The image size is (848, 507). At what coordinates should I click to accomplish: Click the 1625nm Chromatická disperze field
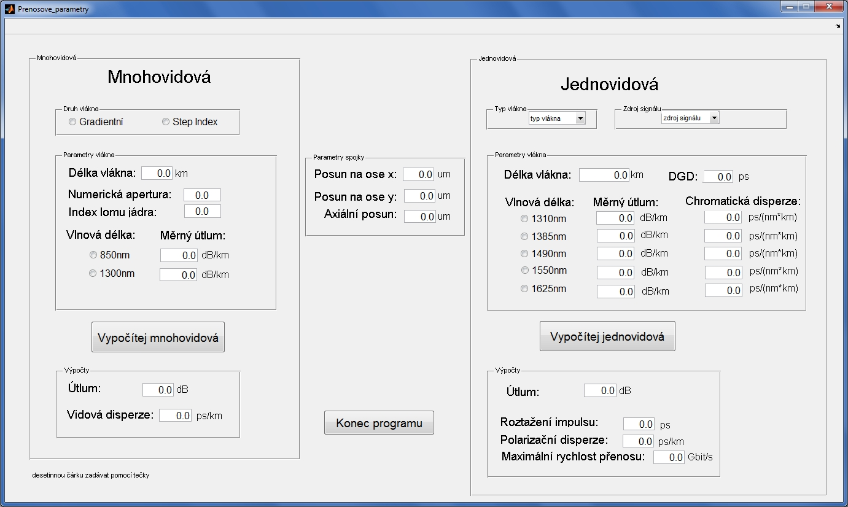pos(723,290)
